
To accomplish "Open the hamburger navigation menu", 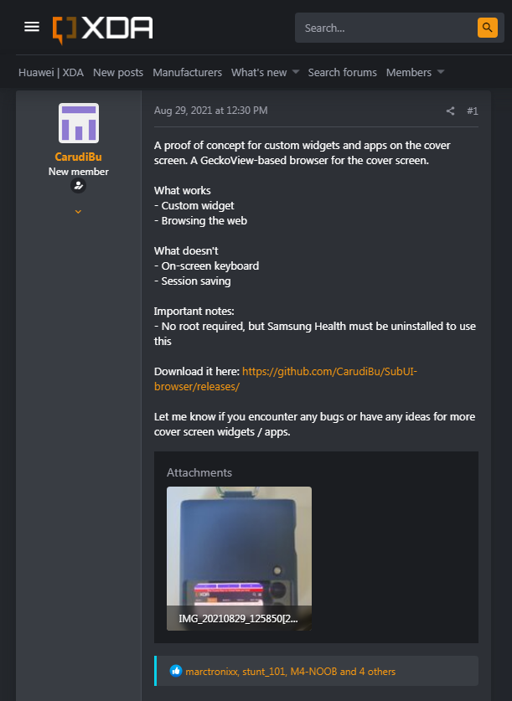I will [x=32, y=27].
